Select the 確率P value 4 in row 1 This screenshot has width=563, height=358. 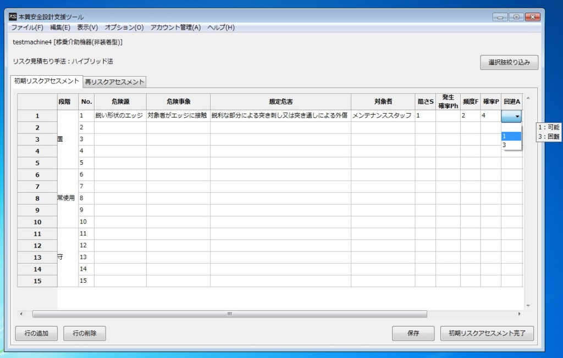coord(491,115)
